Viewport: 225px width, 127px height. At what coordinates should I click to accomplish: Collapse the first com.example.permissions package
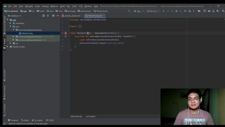click(x=13, y=30)
